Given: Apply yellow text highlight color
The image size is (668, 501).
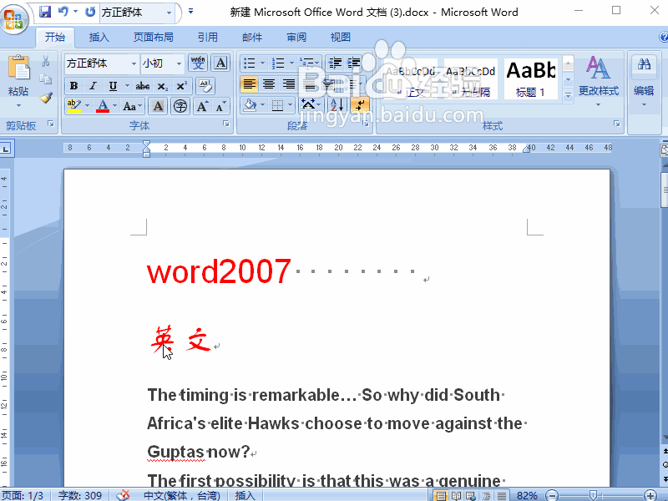Looking at the screenshot, I should point(74,106).
